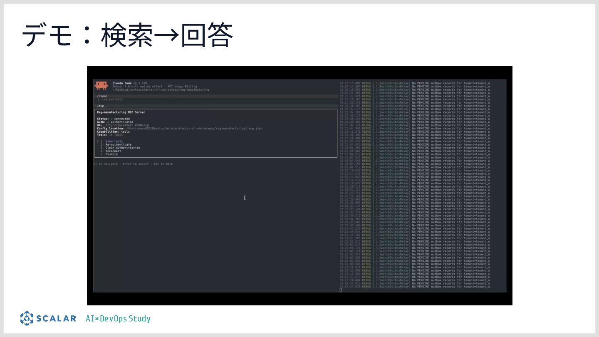Click the Claude Code pixel mascot icon
Viewport: 599px width, 337px height.
[x=101, y=86]
